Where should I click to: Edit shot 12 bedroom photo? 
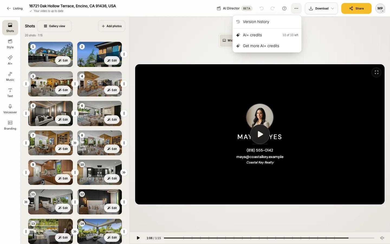tap(112, 208)
